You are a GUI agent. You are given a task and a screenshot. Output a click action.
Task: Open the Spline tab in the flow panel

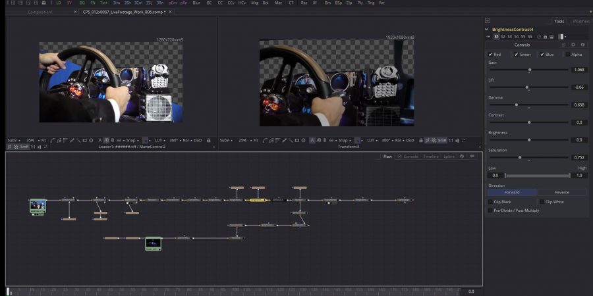tap(449, 157)
